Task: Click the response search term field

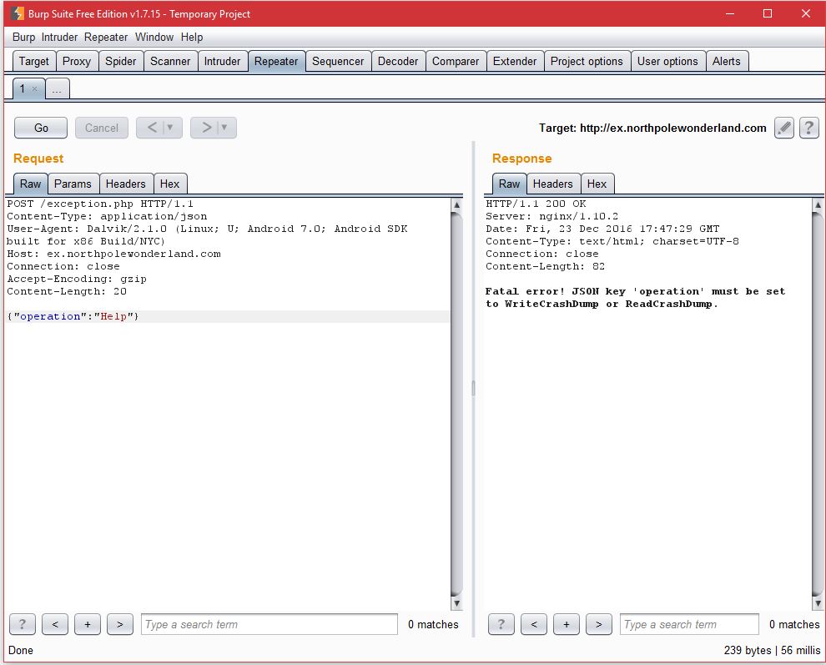Action: click(x=689, y=624)
